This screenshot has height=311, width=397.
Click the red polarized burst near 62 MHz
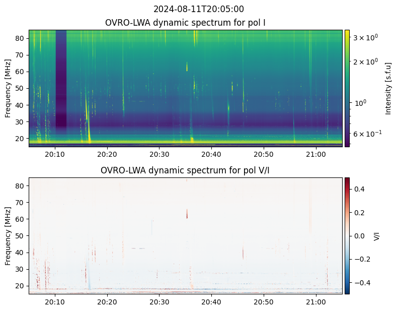point(187,214)
